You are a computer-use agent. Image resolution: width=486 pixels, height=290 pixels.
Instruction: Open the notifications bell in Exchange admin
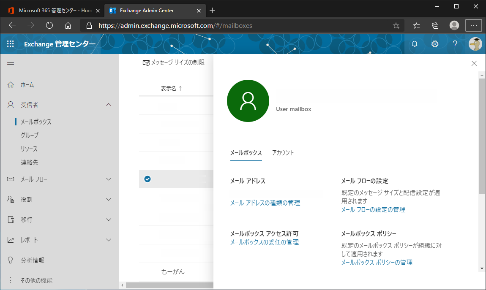[415, 44]
